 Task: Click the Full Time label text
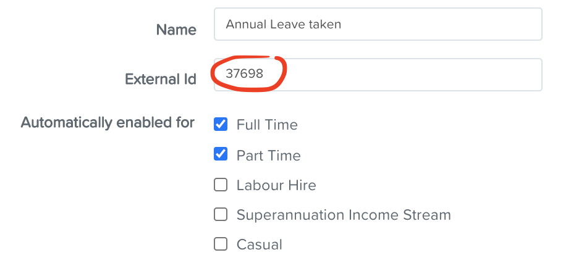coord(267,125)
